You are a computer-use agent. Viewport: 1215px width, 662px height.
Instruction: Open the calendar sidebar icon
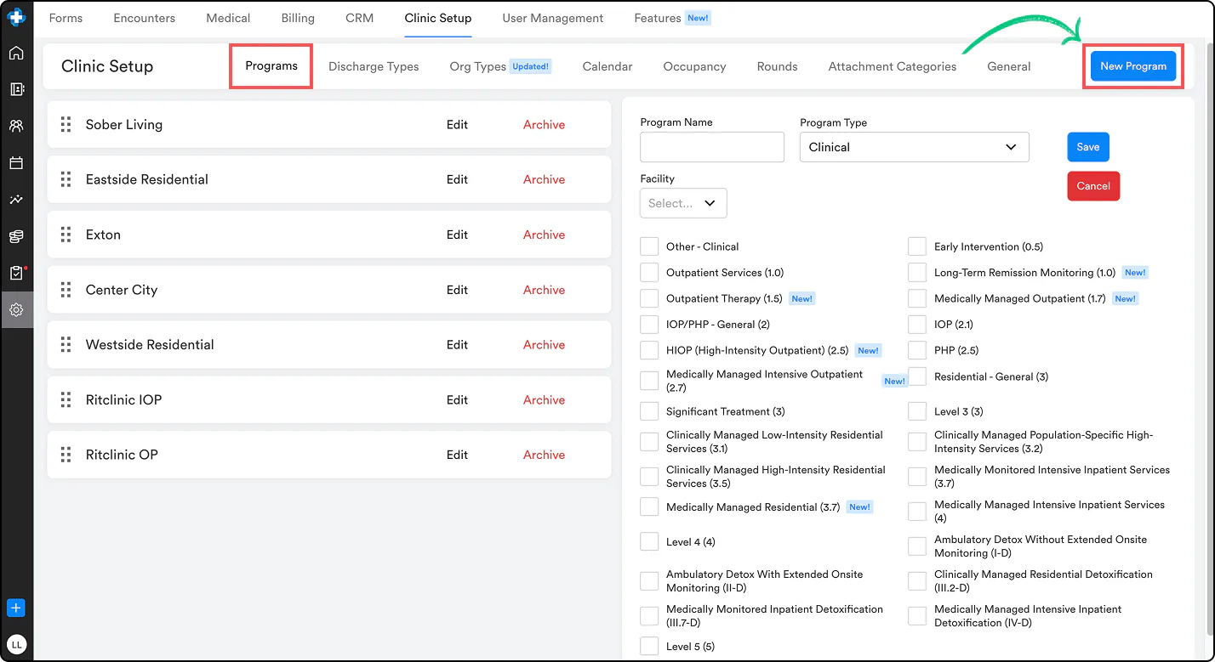click(x=16, y=163)
